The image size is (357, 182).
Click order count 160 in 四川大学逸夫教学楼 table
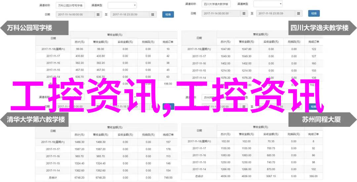pos(314,63)
